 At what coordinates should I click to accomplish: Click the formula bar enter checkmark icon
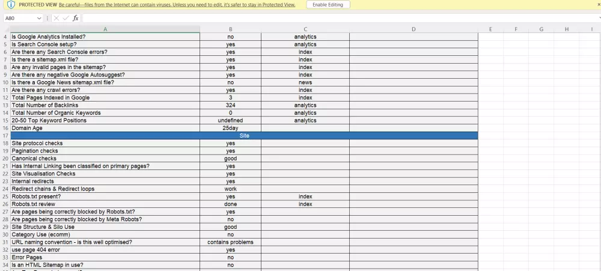(x=66, y=18)
